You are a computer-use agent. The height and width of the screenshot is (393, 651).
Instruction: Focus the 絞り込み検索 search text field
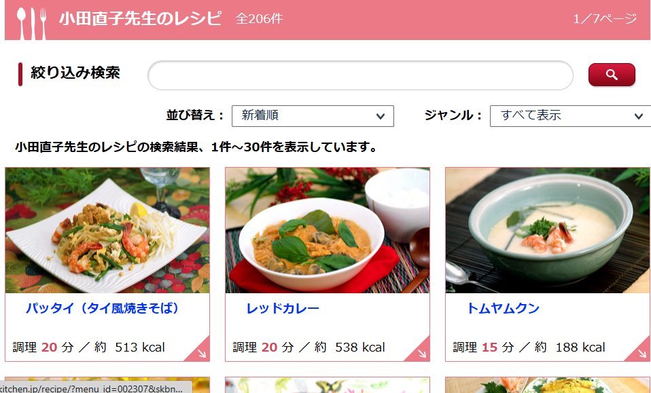[x=360, y=75]
